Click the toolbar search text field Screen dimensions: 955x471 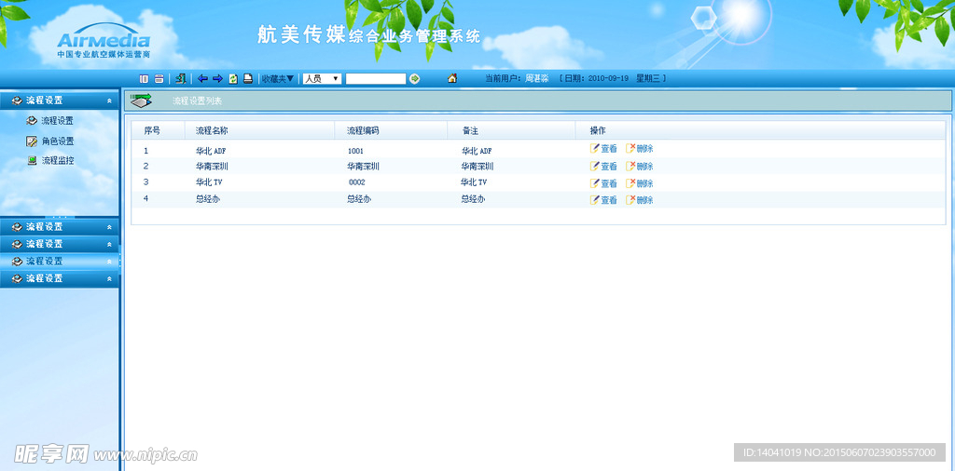(375, 79)
